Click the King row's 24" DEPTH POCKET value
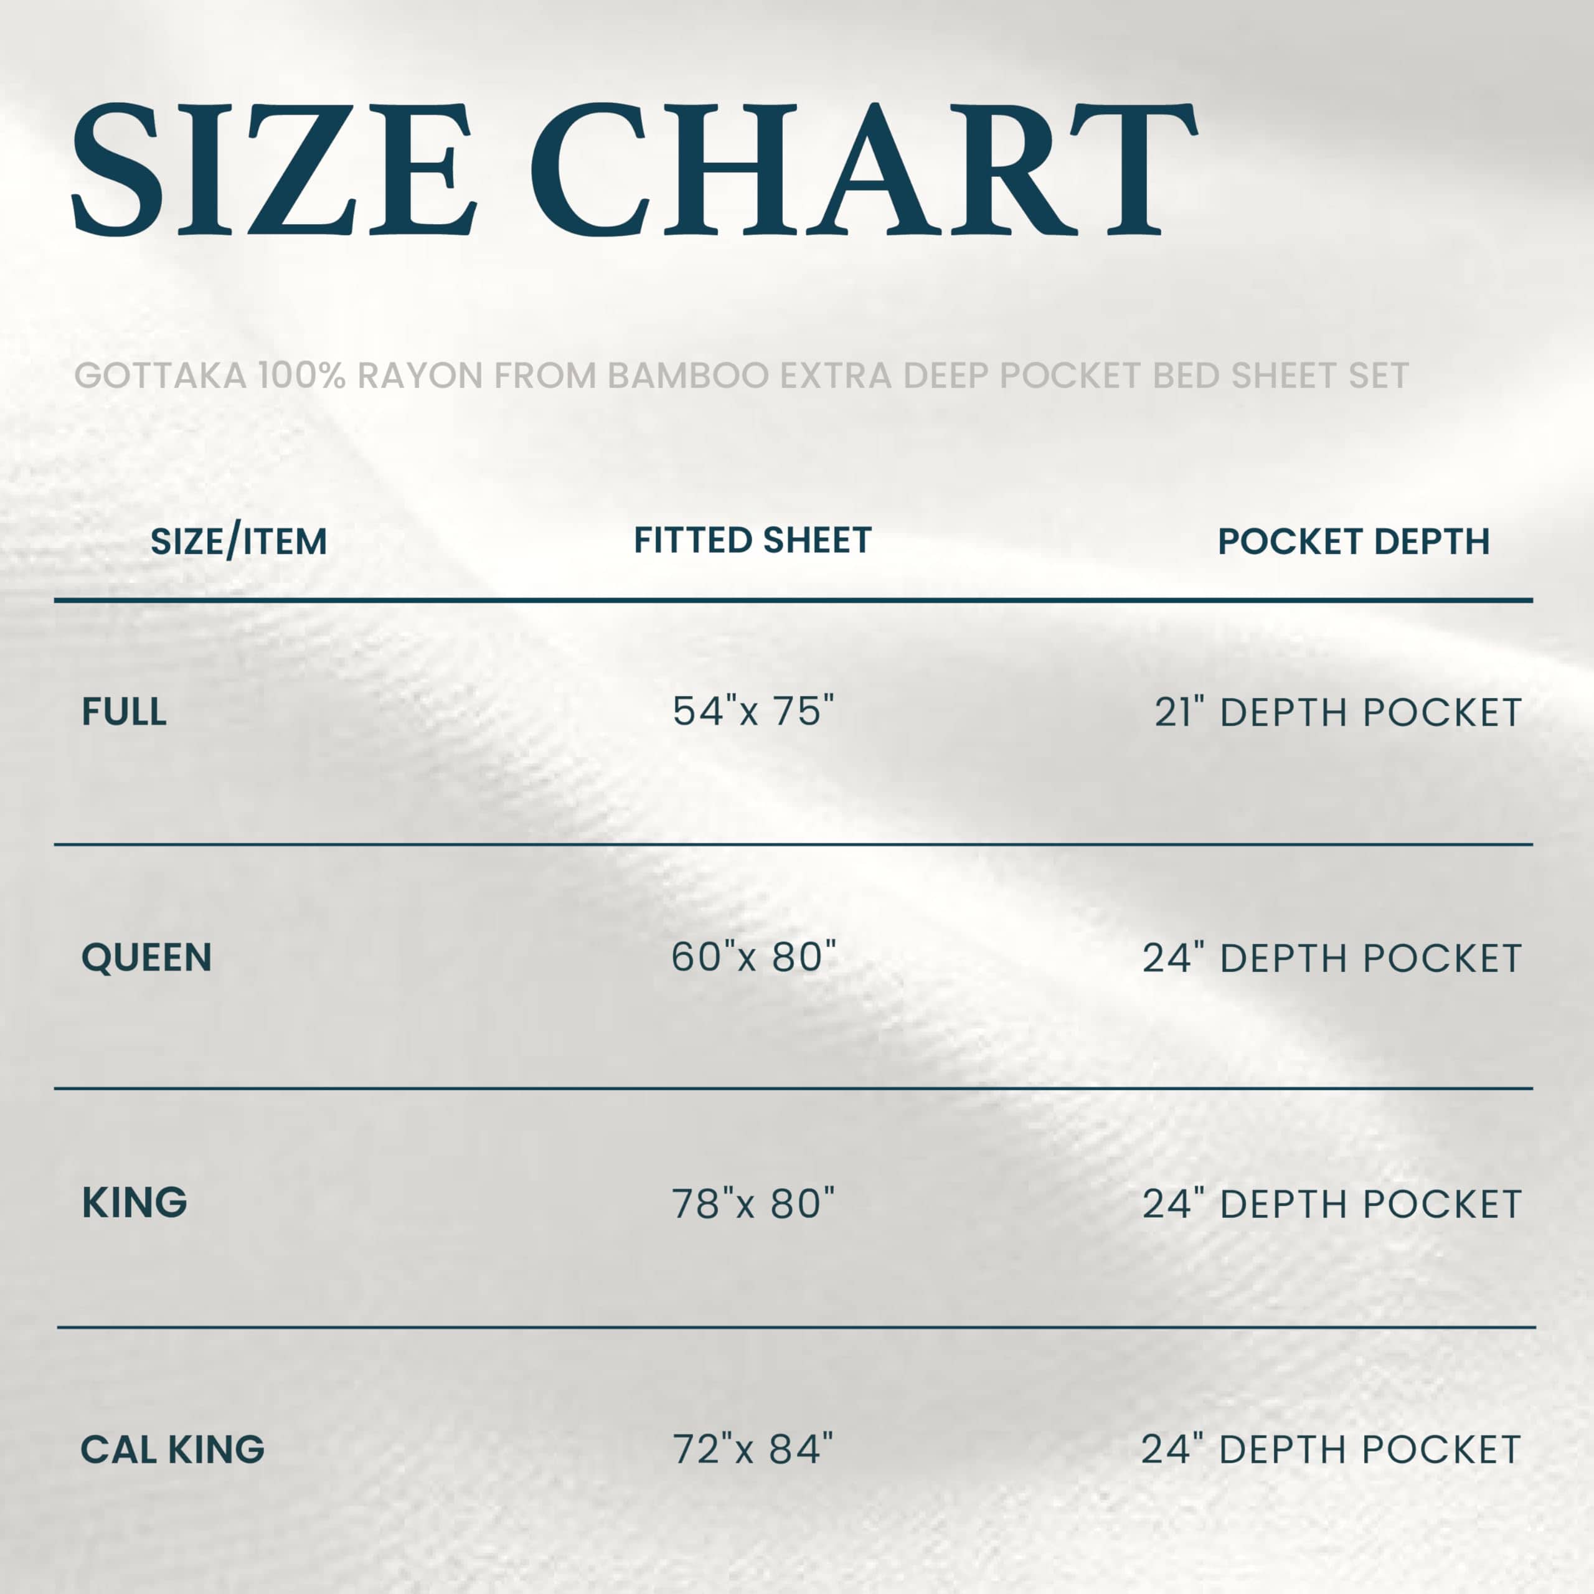 tap(1332, 1205)
